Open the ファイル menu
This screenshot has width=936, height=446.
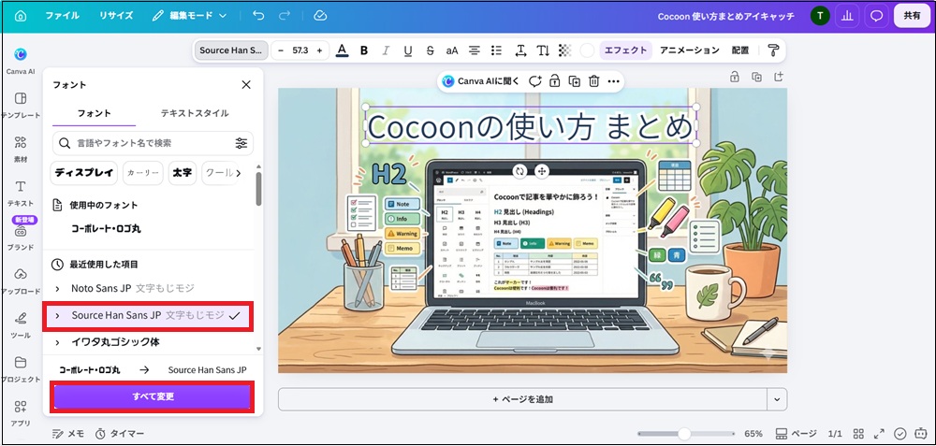click(x=62, y=16)
